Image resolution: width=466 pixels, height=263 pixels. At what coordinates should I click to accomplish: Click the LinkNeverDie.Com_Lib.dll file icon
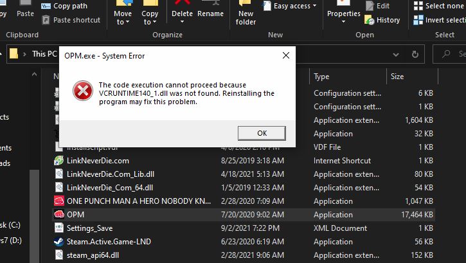click(x=59, y=174)
